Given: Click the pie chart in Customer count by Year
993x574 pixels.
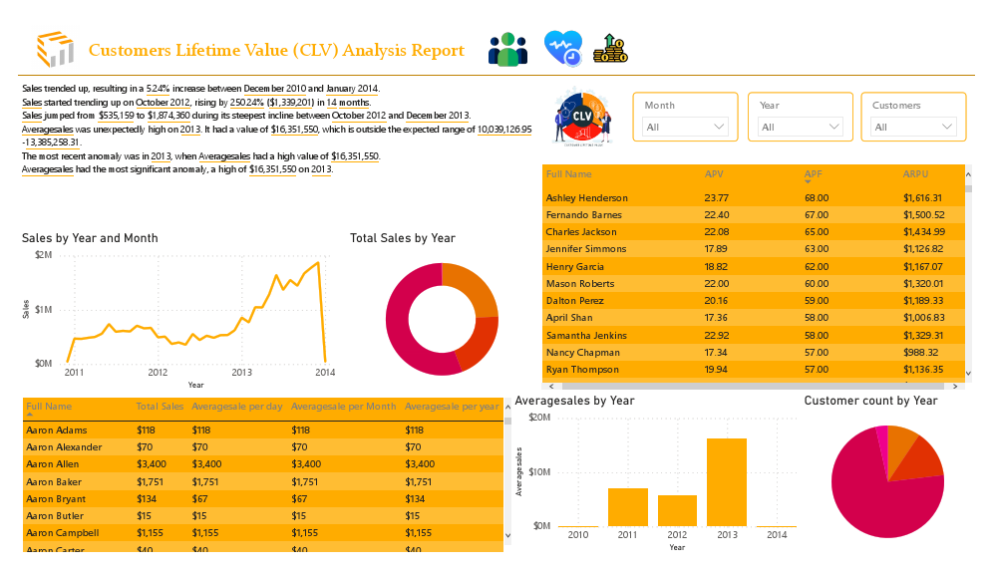Looking at the screenshot, I should pos(887,481).
